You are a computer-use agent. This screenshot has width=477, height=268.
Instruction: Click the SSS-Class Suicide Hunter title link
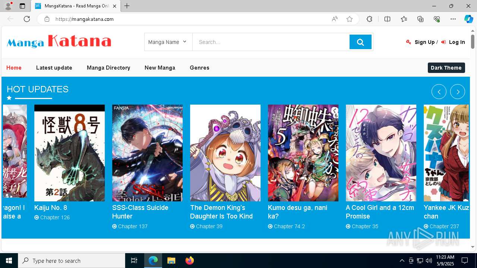[x=140, y=212]
